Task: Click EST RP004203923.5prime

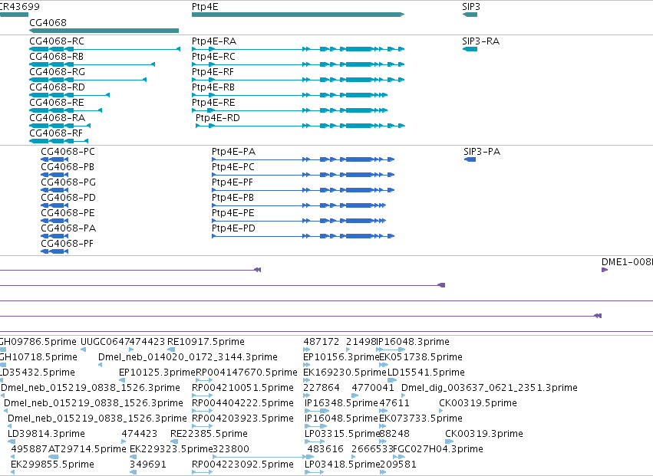Action: coord(242,419)
